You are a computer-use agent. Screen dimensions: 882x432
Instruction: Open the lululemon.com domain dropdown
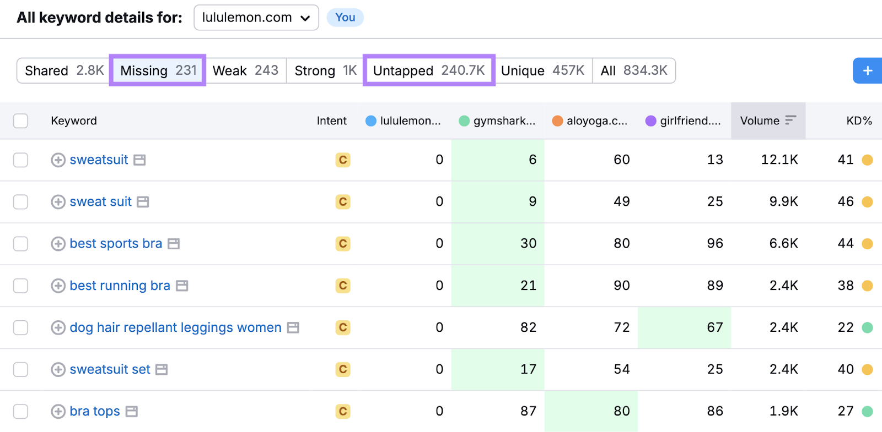point(256,18)
